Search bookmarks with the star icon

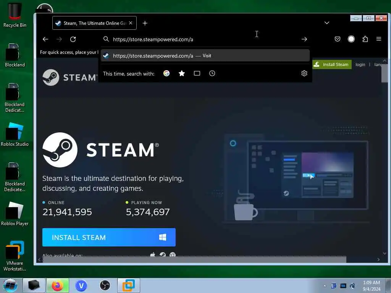pos(182,73)
